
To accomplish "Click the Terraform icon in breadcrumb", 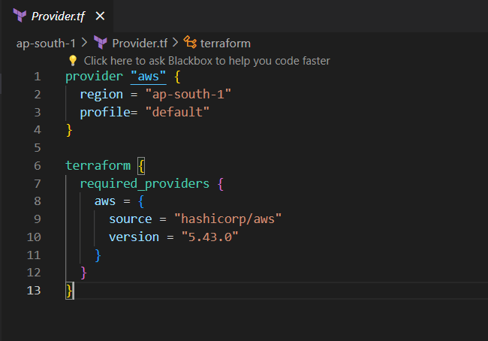I will [100, 43].
